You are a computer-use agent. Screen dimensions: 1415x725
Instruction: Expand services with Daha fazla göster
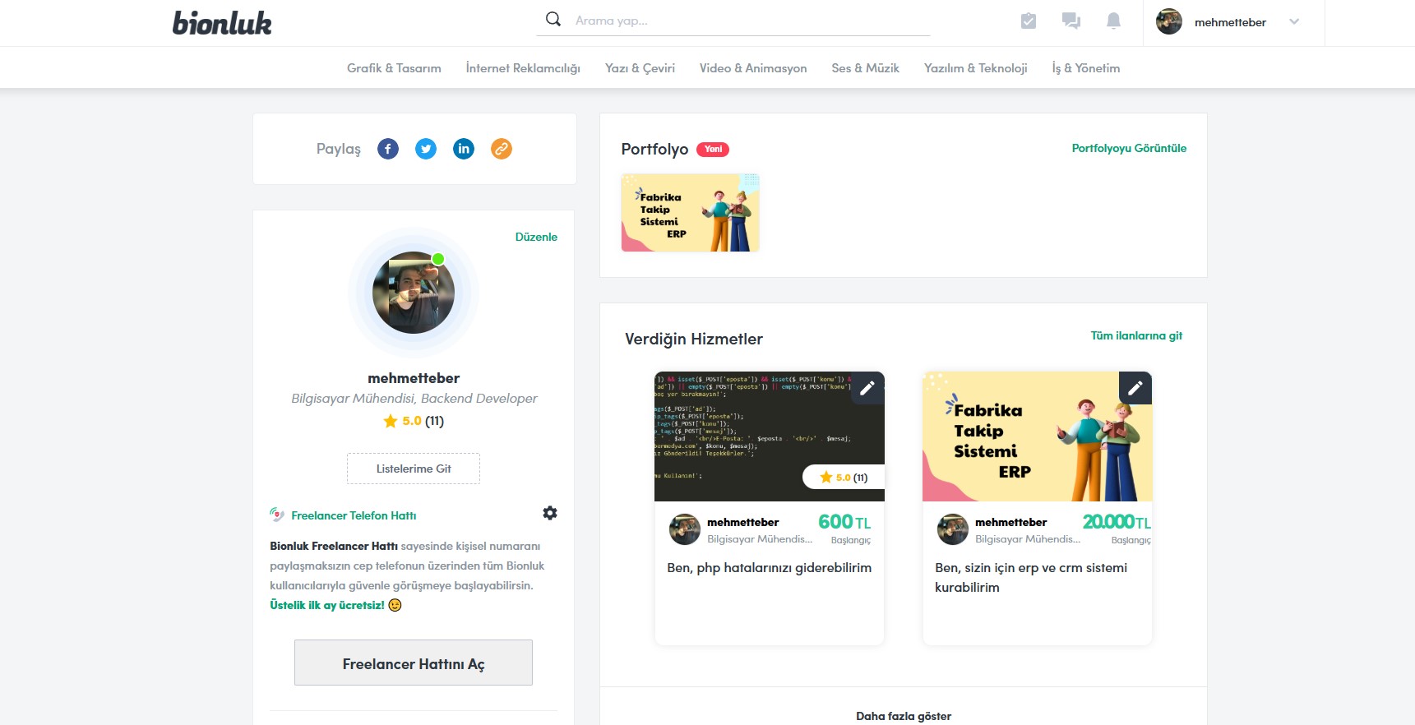coord(903,716)
